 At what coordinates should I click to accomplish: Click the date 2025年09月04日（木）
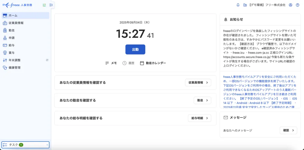click(x=135, y=23)
